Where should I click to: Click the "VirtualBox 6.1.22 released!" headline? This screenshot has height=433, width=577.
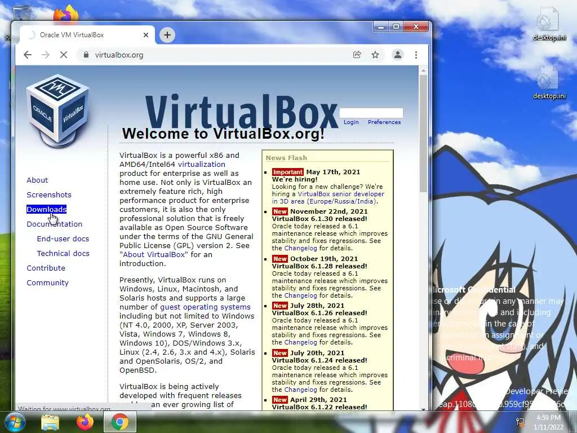(319, 407)
